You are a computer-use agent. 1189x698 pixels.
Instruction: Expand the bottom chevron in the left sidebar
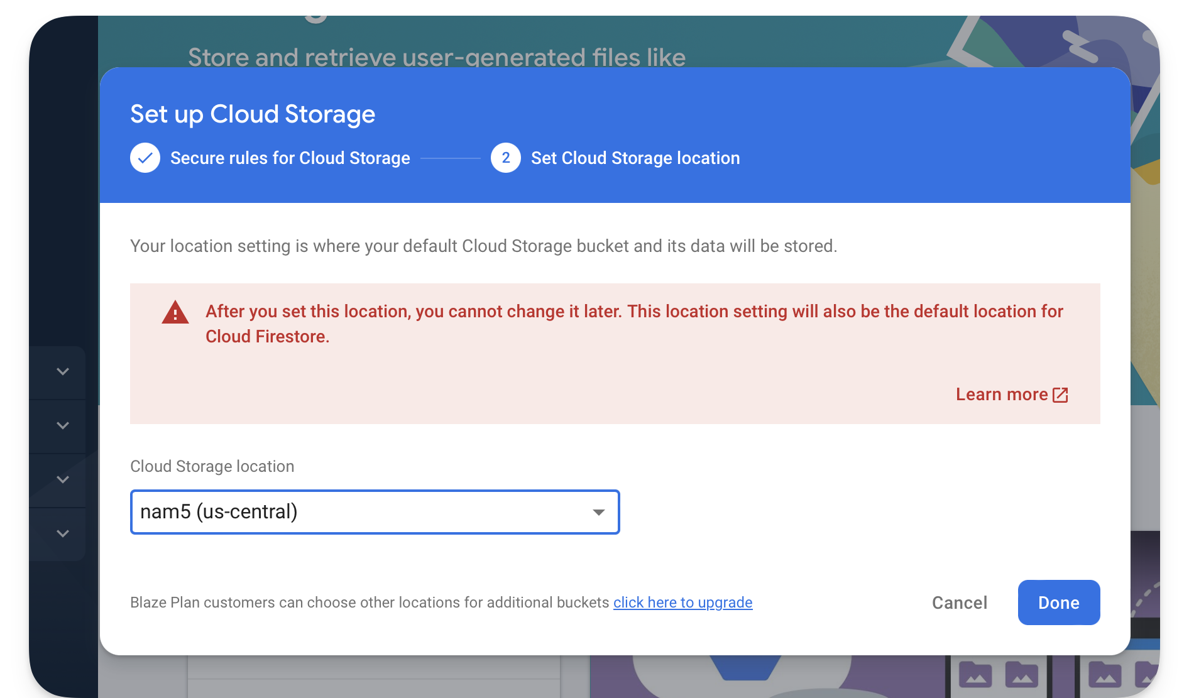[x=62, y=533]
